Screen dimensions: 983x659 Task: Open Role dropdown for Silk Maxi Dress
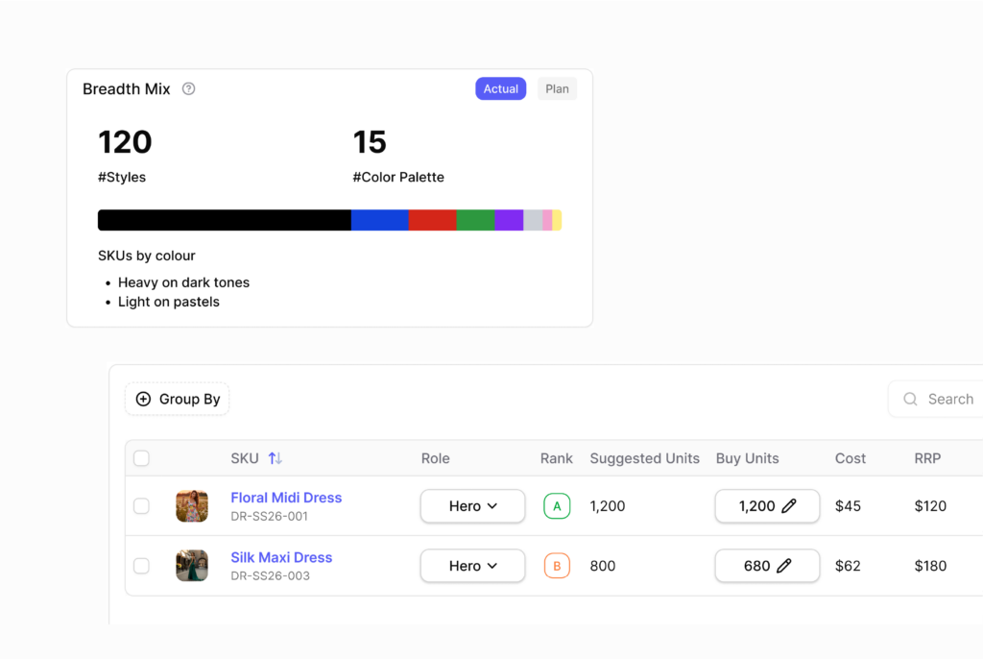(472, 566)
